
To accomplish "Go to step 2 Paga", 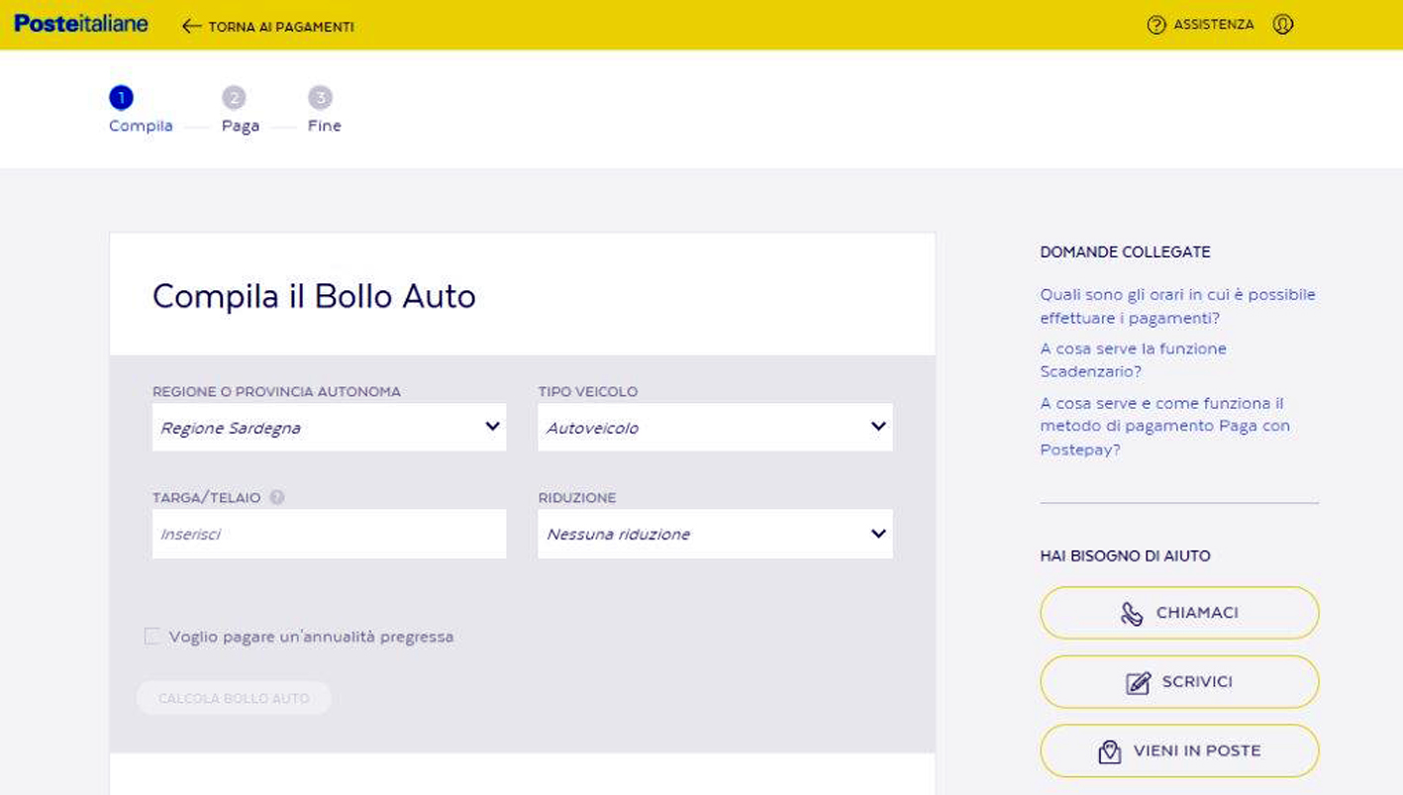I will tap(234, 98).
